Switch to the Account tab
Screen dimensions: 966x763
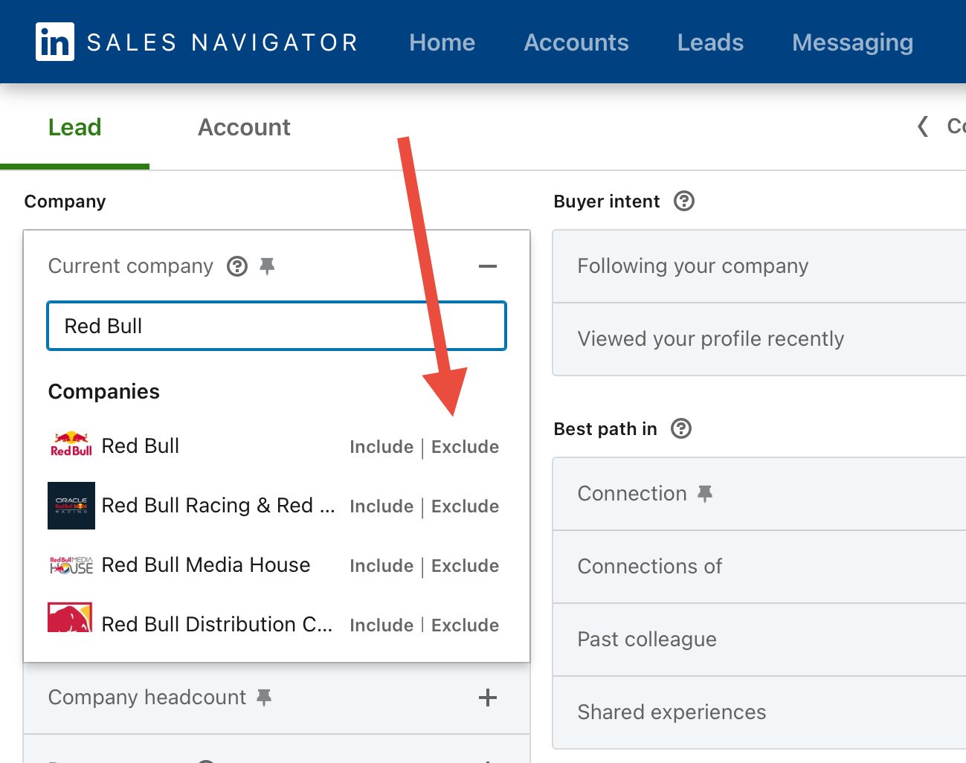(244, 127)
